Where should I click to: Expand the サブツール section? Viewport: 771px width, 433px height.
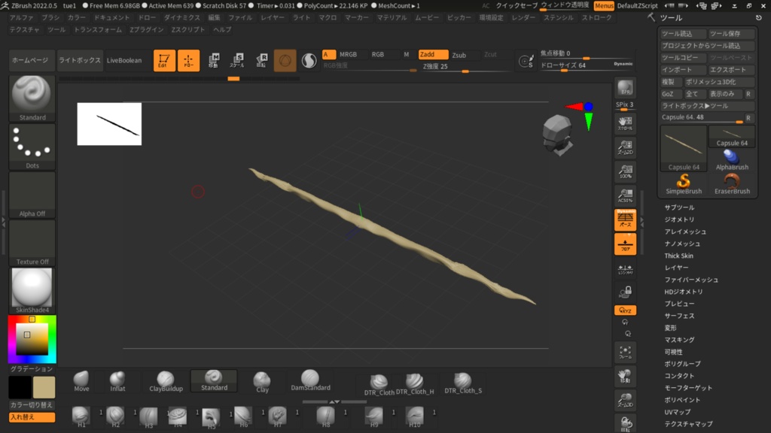(x=680, y=207)
